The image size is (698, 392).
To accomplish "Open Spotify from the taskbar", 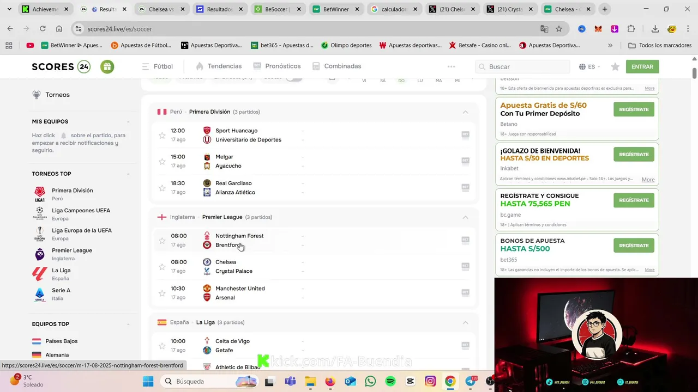I will 390,381.
